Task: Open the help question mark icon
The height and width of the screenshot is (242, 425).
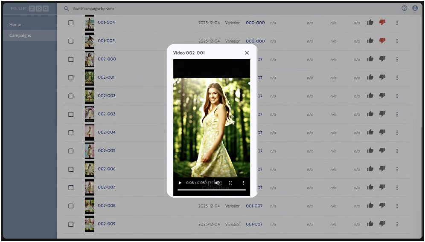Action: (404, 8)
